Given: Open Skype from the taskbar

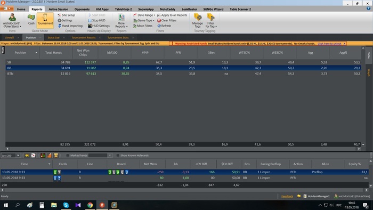Looking at the screenshot, I should tap(66, 205).
